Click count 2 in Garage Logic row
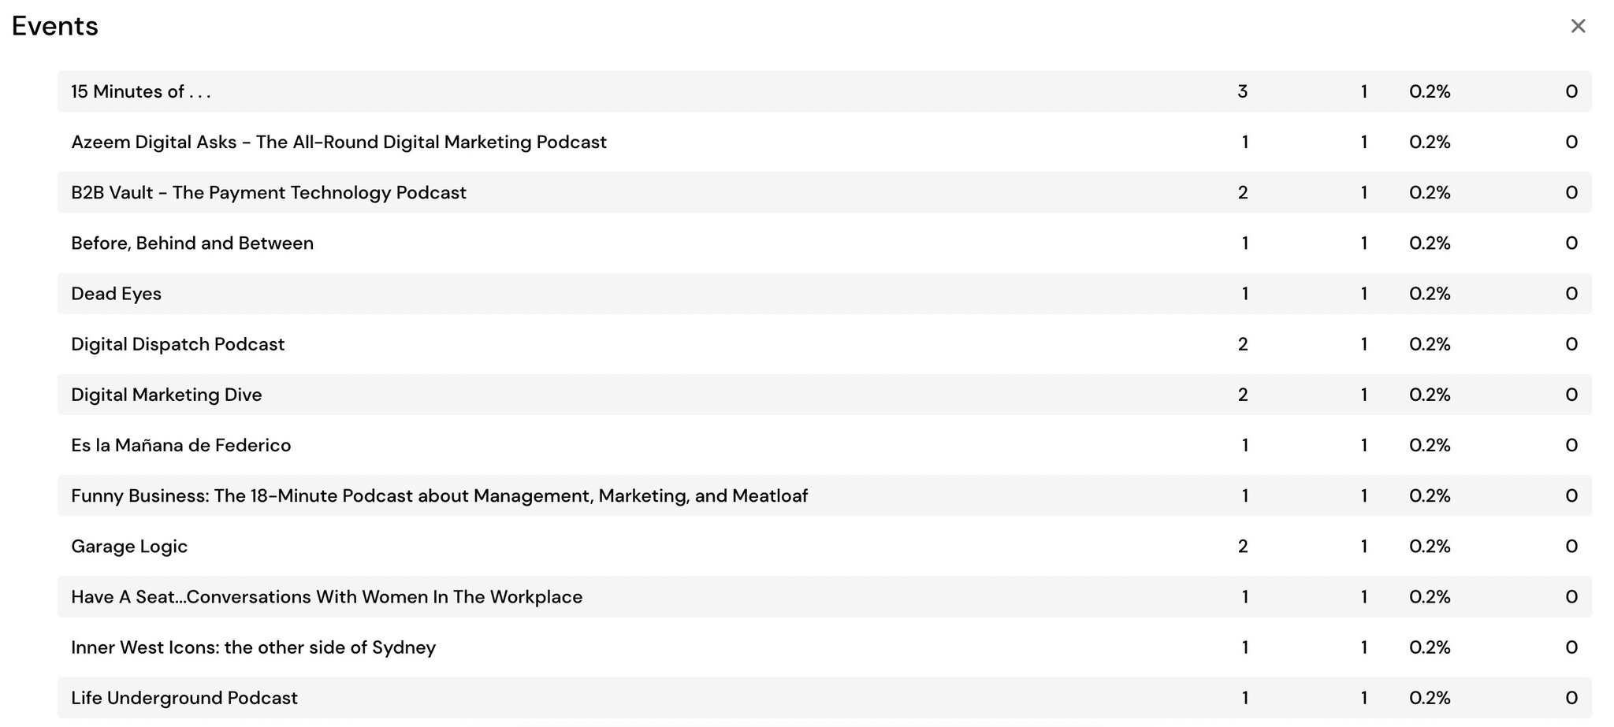 [1243, 546]
